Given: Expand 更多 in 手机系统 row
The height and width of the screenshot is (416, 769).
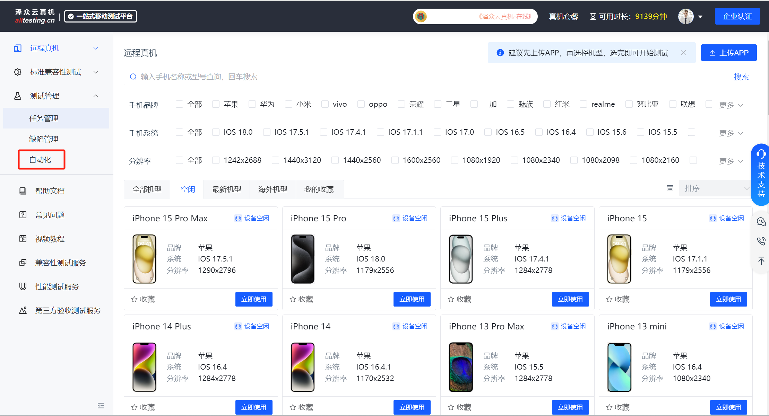Looking at the screenshot, I should click(x=731, y=133).
